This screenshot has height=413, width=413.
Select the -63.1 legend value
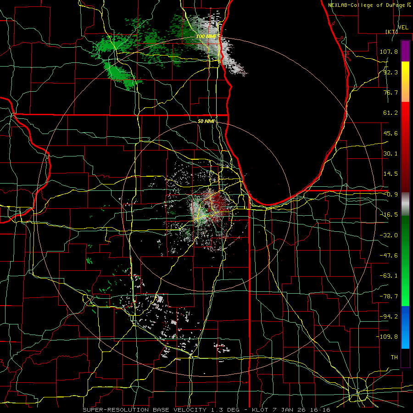coord(389,276)
